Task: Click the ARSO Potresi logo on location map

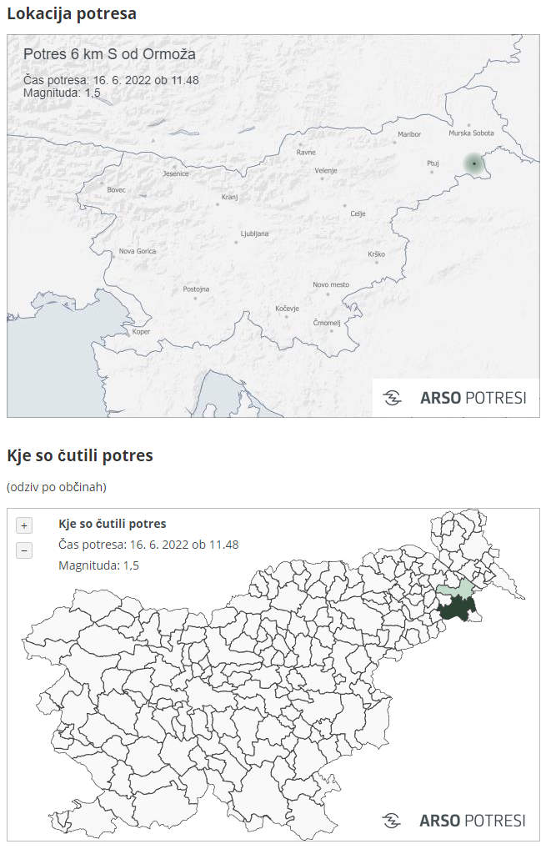Action: coord(456,398)
